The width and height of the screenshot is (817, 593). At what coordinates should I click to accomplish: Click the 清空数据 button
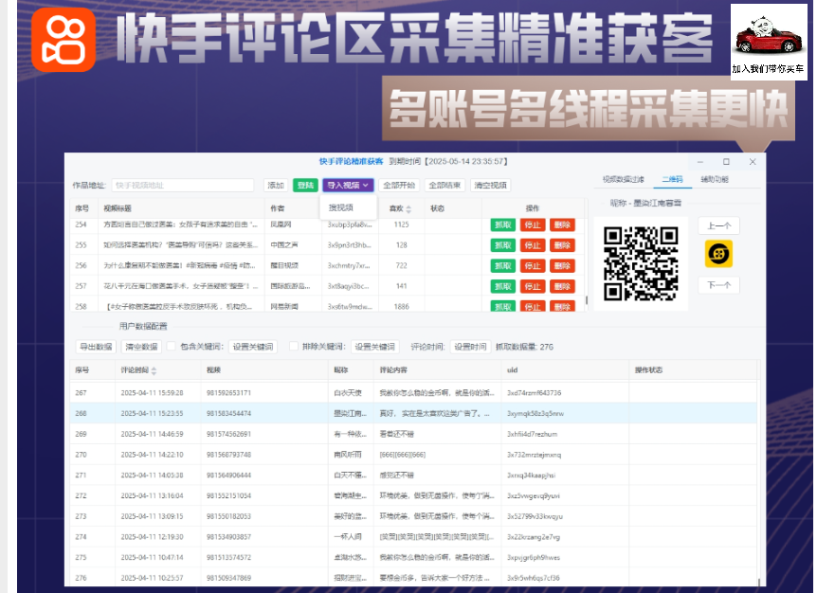(141, 347)
